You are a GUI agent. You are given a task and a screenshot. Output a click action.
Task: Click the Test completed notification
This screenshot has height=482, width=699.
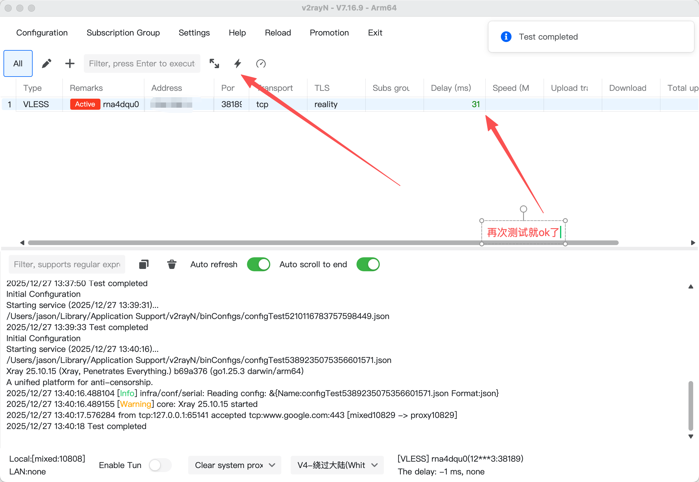click(591, 37)
